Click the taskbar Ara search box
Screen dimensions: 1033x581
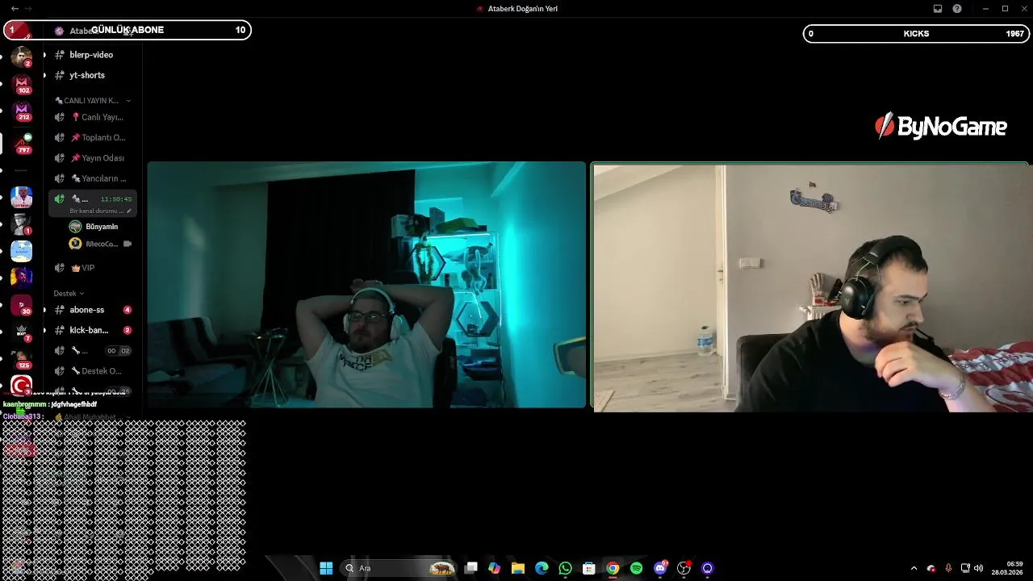pyautogui.click(x=399, y=568)
